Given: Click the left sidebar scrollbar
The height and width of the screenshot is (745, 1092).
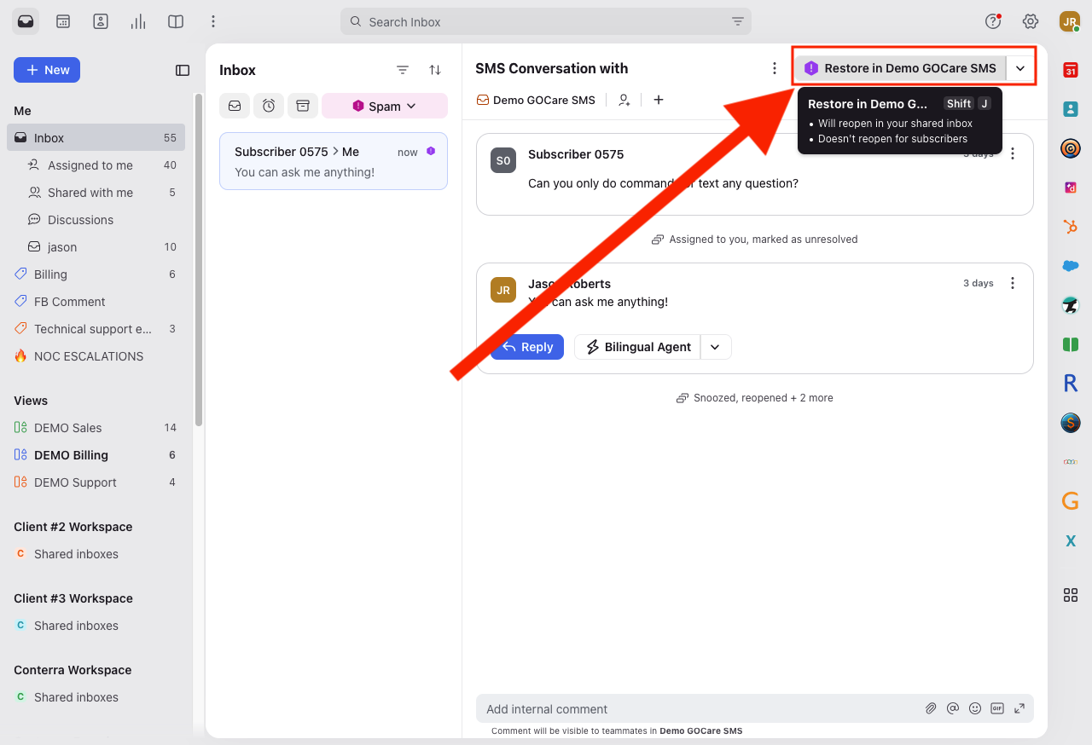Looking at the screenshot, I should pos(199,260).
